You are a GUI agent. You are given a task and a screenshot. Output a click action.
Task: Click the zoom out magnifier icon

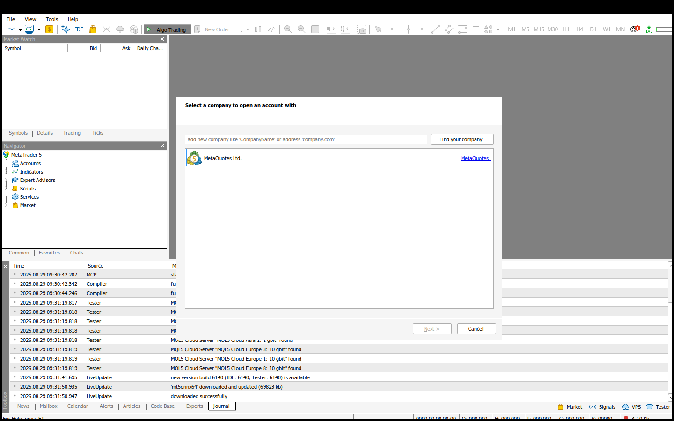(301, 29)
